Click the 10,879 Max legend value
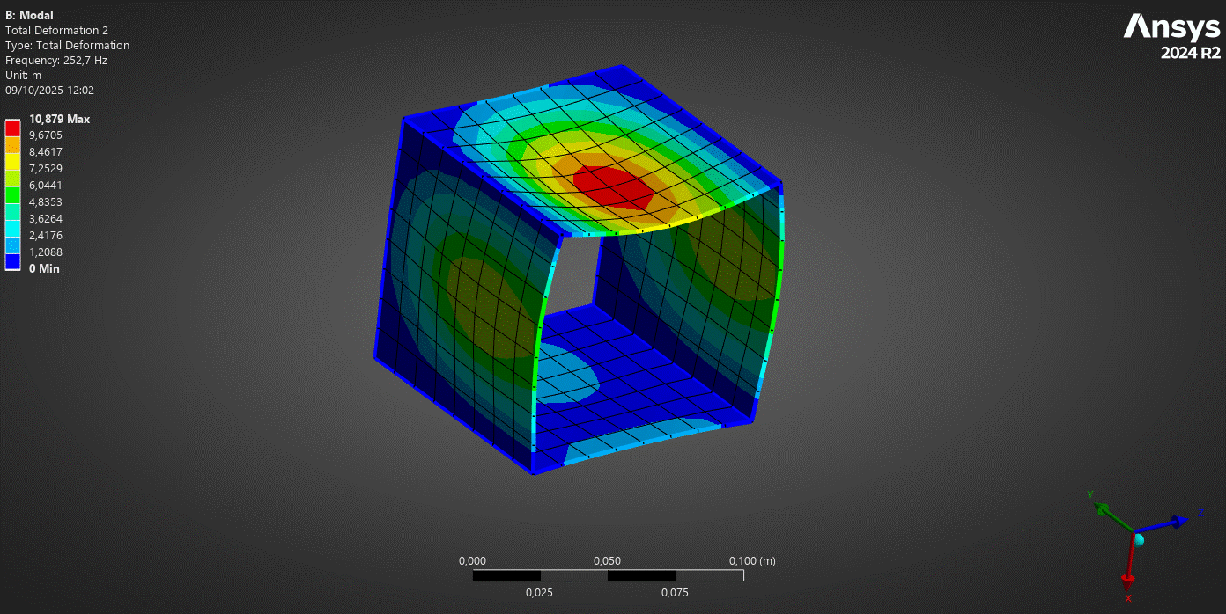The height and width of the screenshot is (614, 1226). [x=59, y=119]
